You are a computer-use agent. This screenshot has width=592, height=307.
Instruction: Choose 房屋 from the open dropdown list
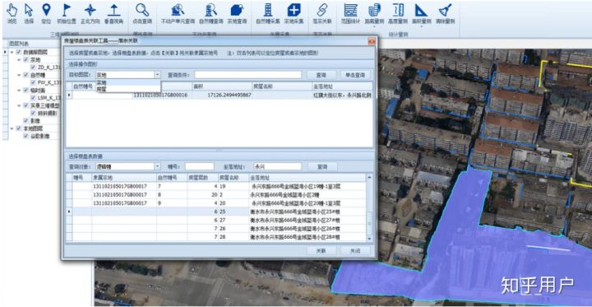point(102,89)
